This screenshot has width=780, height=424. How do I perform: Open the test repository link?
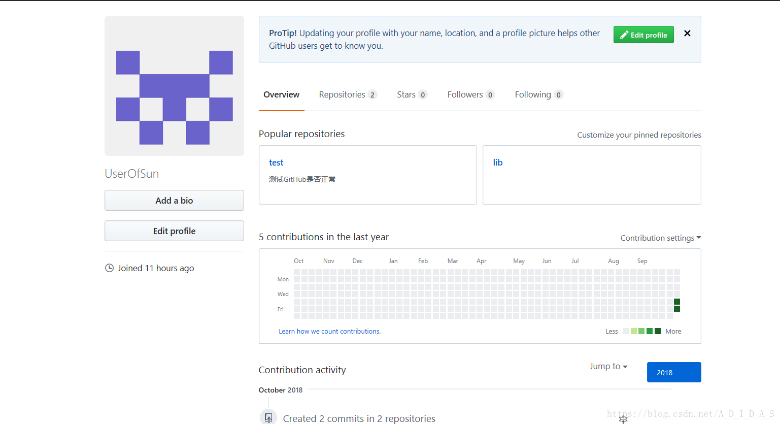pos(276,162)
